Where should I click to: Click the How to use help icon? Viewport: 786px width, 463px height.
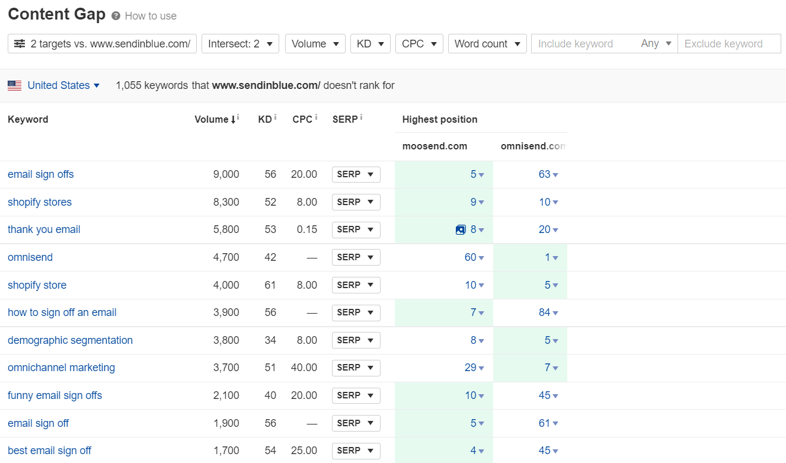pos(116,16)
